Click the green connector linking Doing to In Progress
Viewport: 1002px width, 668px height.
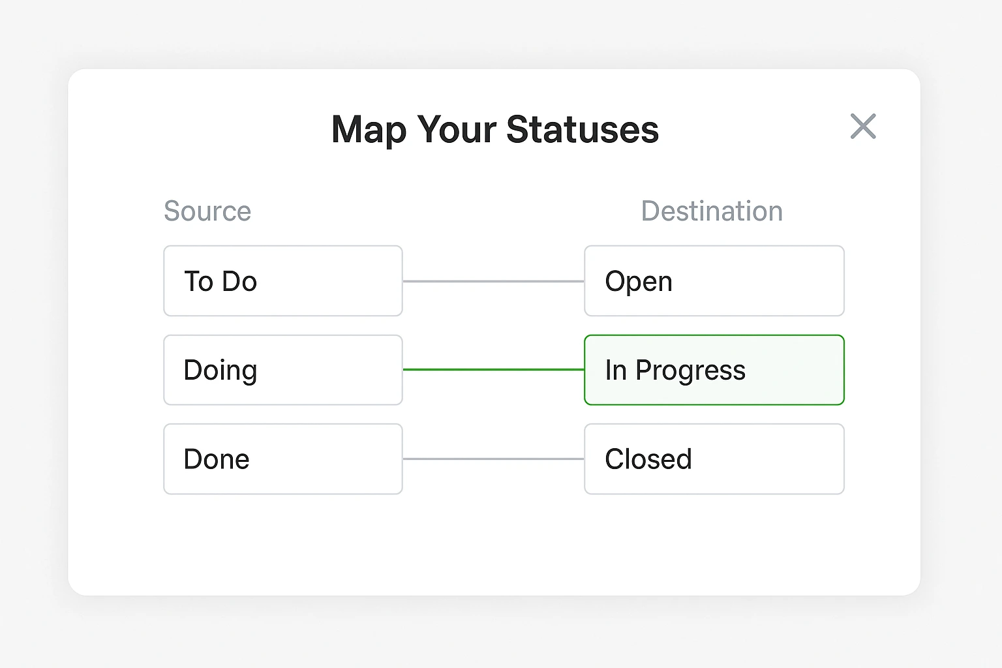[493, 369]
